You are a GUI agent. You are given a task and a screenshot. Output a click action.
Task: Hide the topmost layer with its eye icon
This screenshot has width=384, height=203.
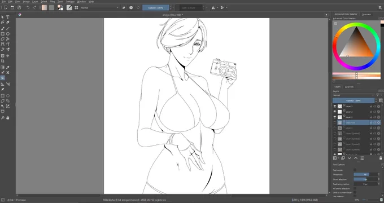pyautogui.click(x=335, y=107)
